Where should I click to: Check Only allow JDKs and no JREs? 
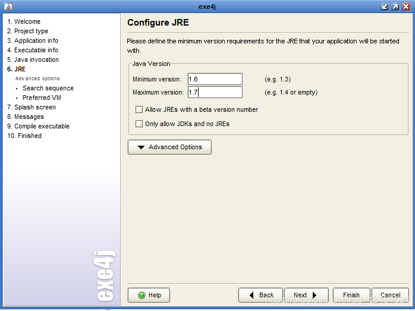pos(139,124)
